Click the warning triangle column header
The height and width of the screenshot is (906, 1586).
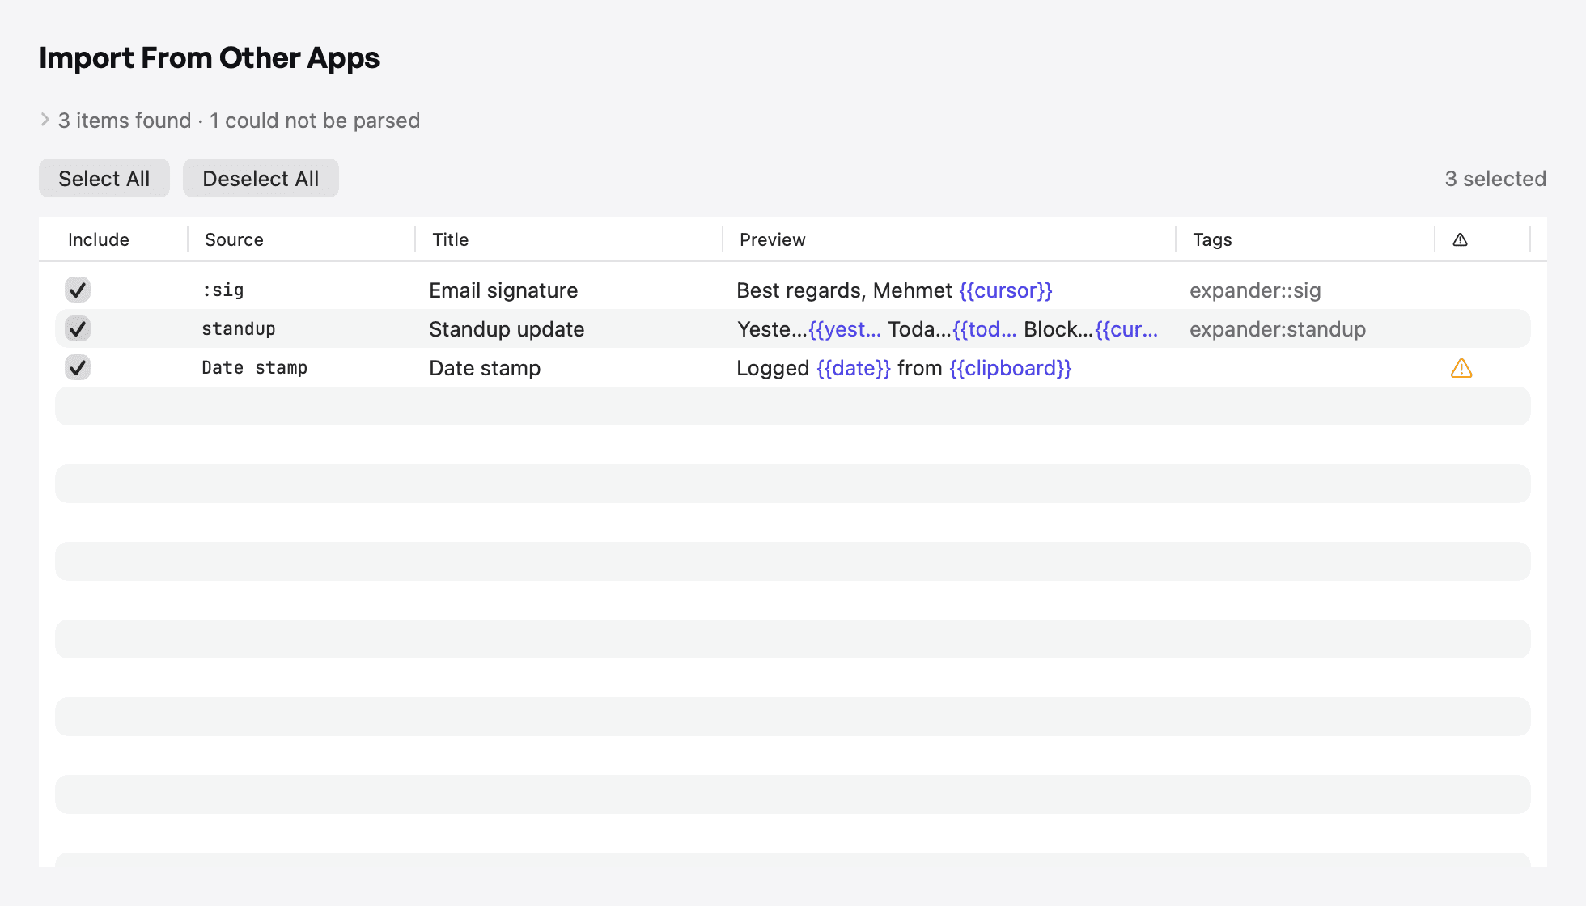(x=1460, y=239)
